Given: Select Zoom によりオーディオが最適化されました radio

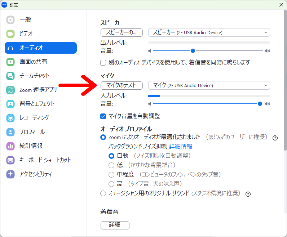Looking at the screenshot, I should click(x=103, y=137).
